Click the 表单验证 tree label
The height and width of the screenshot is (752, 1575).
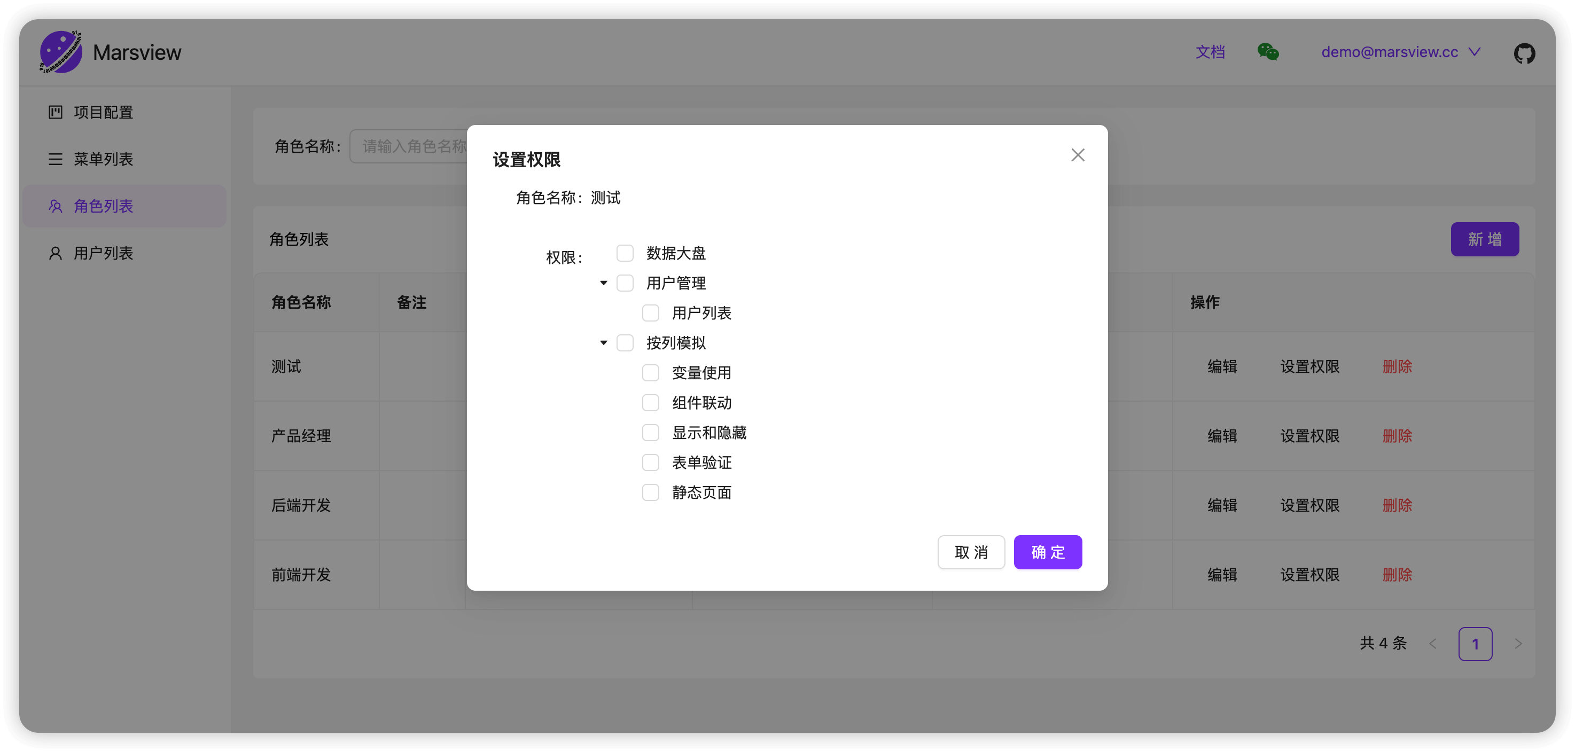click(701, 463)
